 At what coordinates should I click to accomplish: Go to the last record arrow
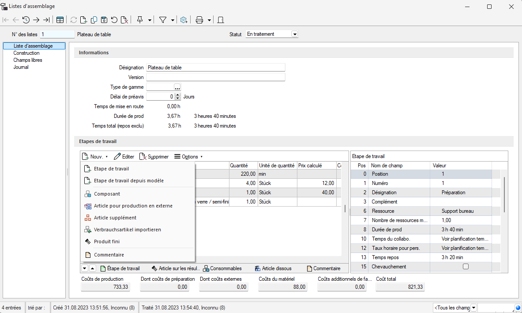pyautogui.click(x=46, y=20)
